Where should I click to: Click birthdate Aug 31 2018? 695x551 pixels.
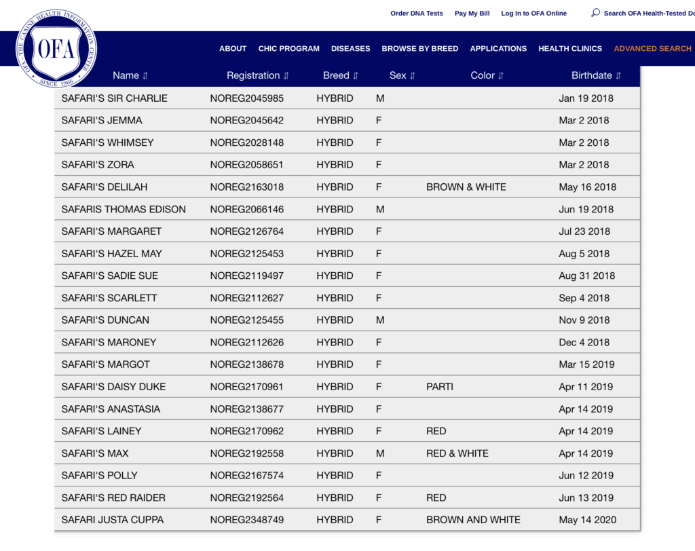click(x=587, y=275)
